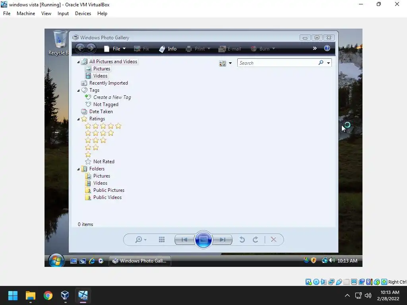Click Show Desktop in Vista quick launch

(x=74, y=261)
